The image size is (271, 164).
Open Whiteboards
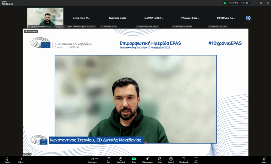(183, 159)
